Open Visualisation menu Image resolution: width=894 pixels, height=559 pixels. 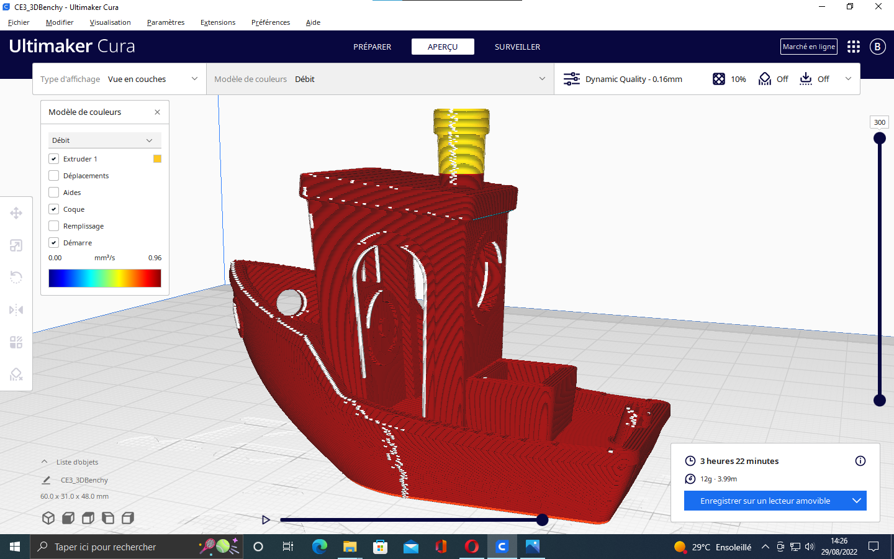pyautogui.click(x=111, y=22)
